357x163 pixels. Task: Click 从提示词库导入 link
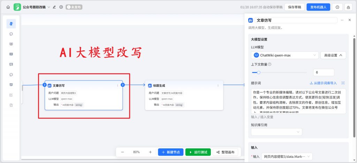(x=323, y=83)
